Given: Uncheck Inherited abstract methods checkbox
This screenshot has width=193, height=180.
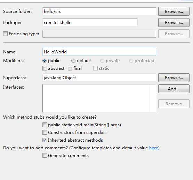Looking at the screenshot, I should pos(45,140).
